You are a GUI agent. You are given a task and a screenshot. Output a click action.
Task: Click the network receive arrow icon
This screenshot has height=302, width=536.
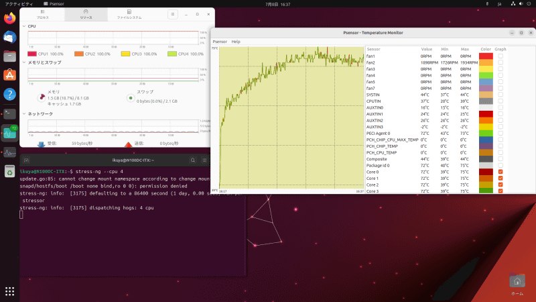41,144
